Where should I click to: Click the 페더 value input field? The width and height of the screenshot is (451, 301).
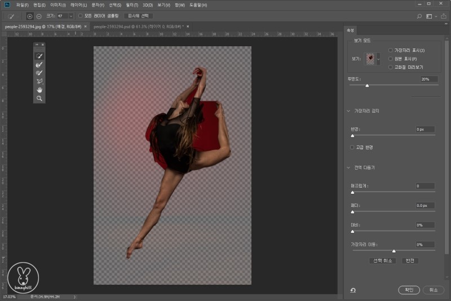click(x=425, y=206)
